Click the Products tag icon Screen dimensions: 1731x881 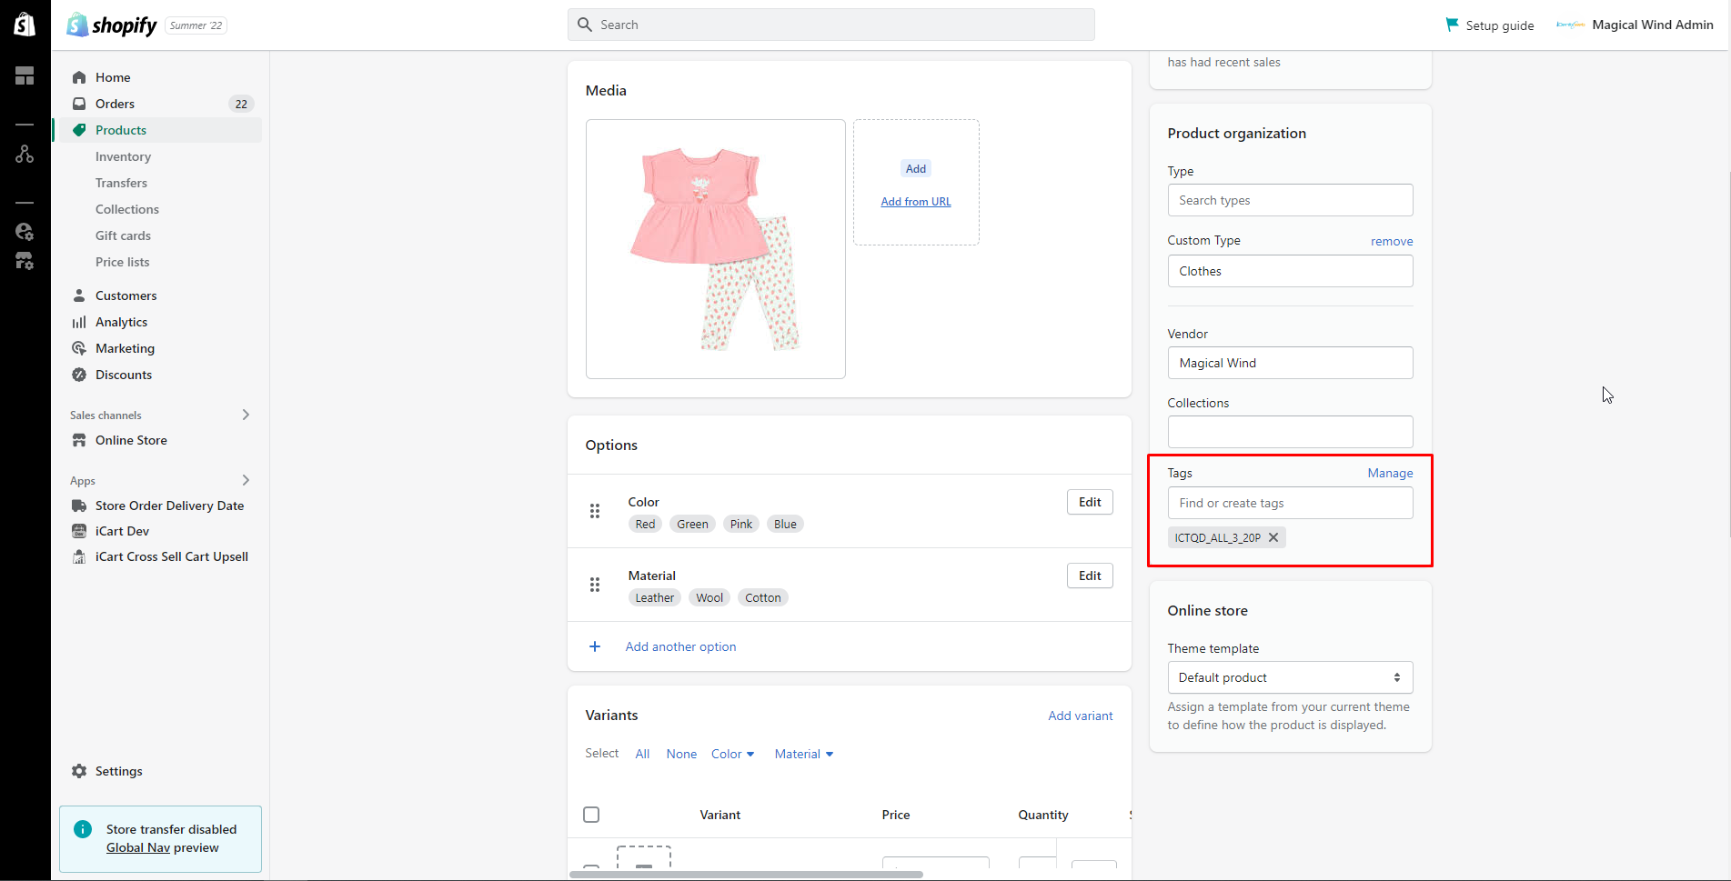[79, 130]
